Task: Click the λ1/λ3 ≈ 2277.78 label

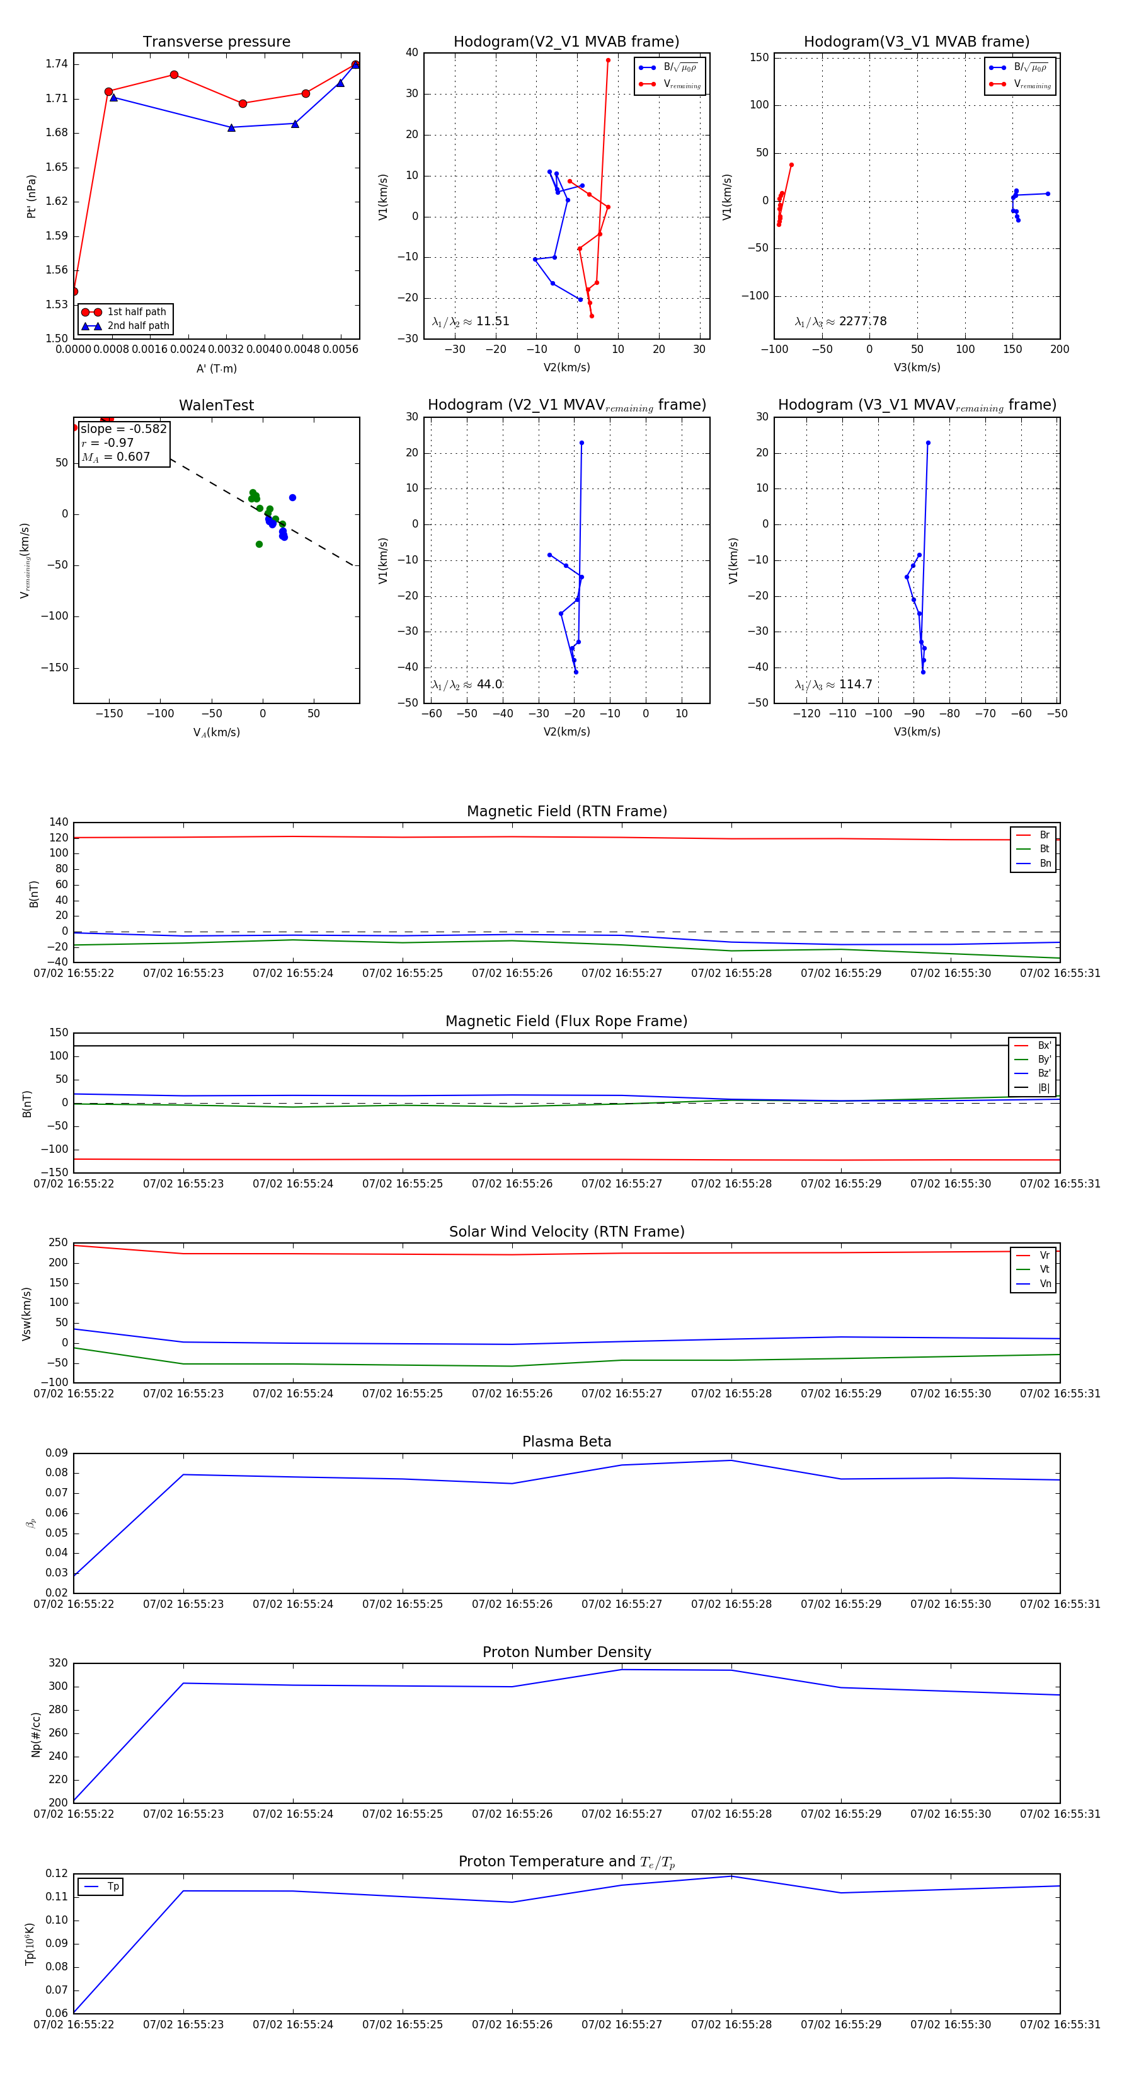Action: (840, 321)
